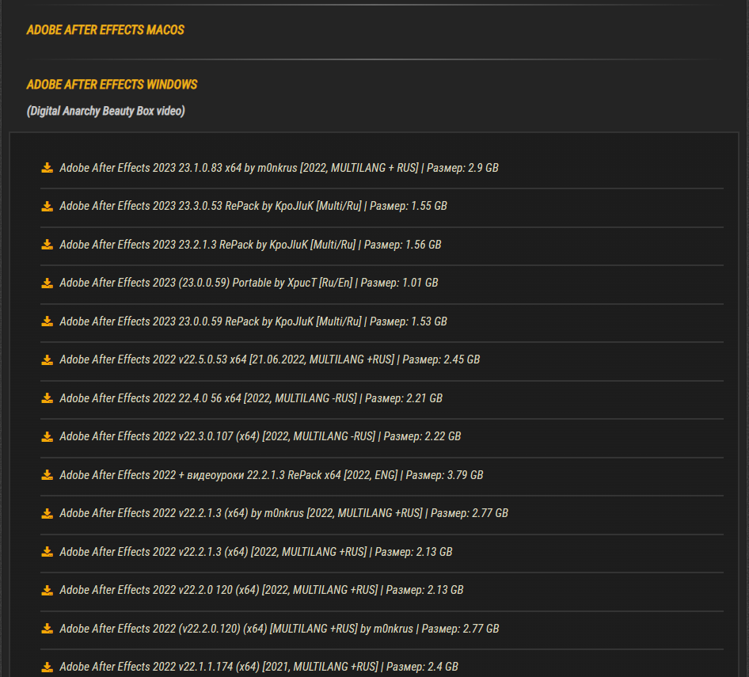Open 2022 v22.2.1.3 (x64) 2.13 GB link
The image size is (749, 677).
tap(256, 552)
